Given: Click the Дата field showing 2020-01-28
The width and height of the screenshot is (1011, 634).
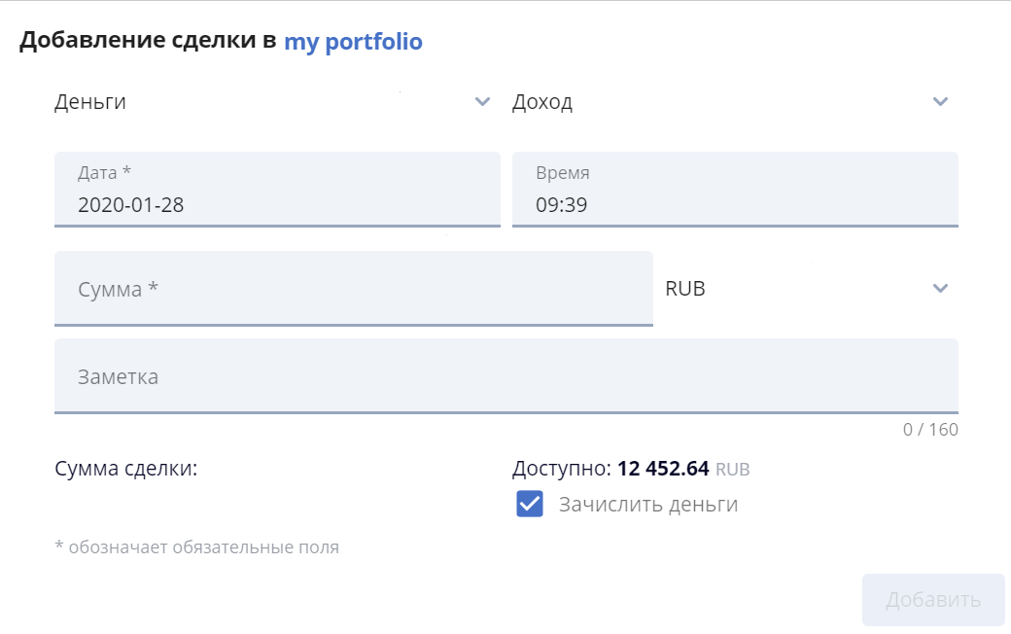Looking at the screenshot, I should [277, 190].
